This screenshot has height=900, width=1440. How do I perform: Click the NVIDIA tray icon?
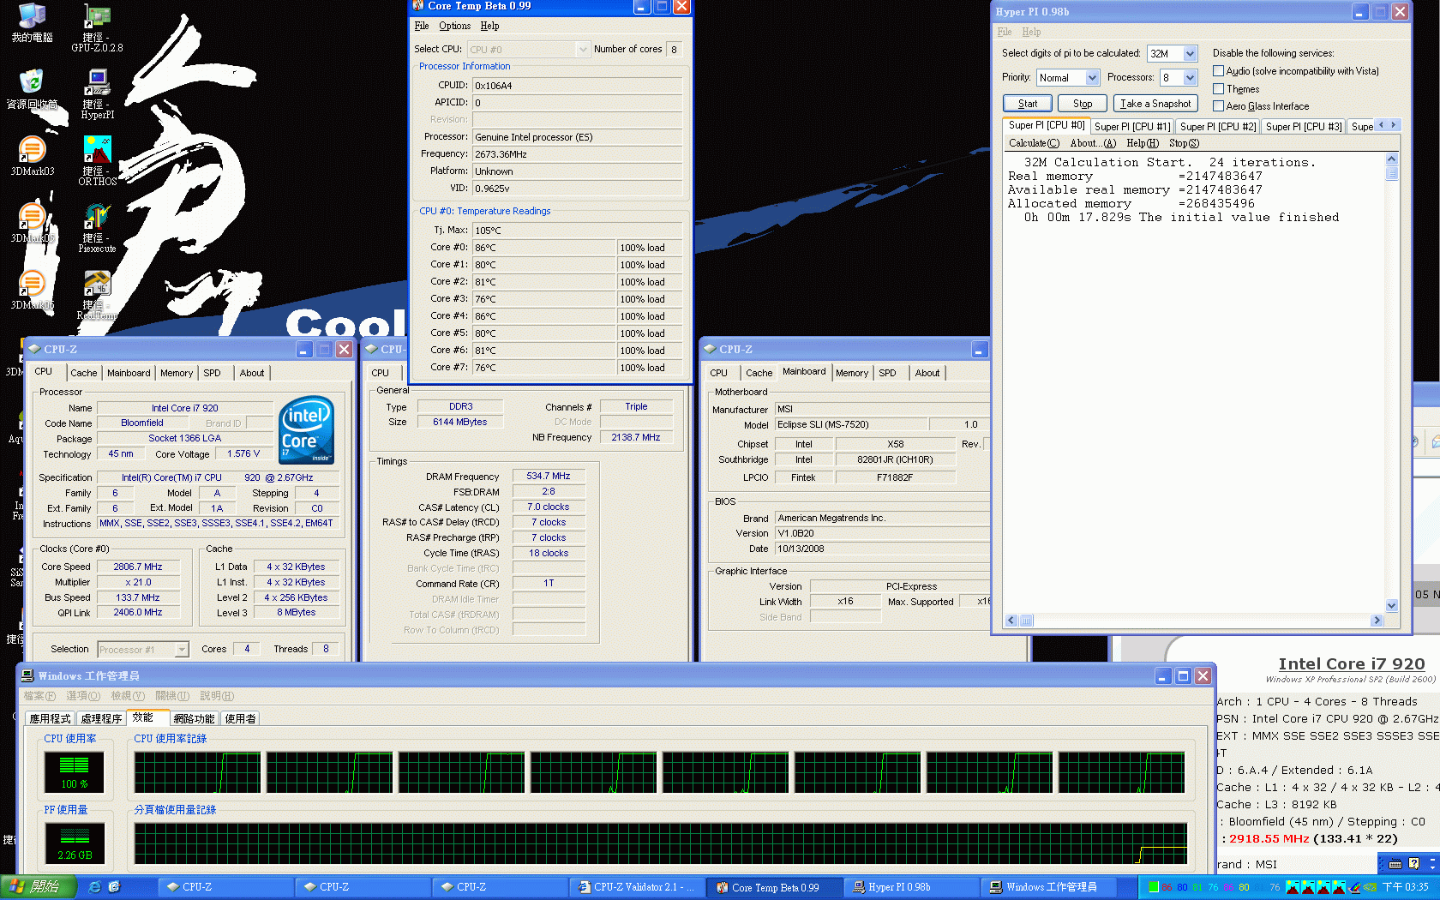1369,887
